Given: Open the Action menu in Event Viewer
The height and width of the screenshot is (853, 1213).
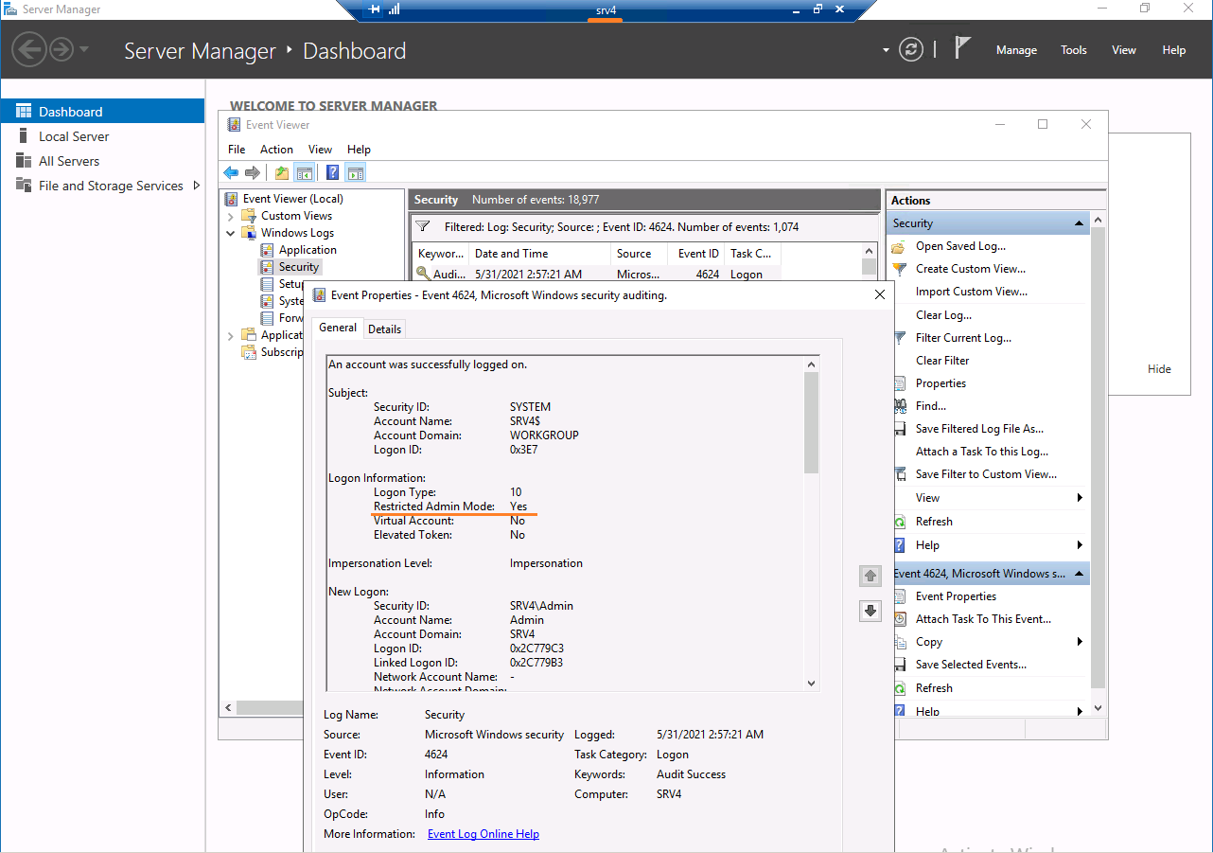Looking at the screenshot, I should coord(276,150).
